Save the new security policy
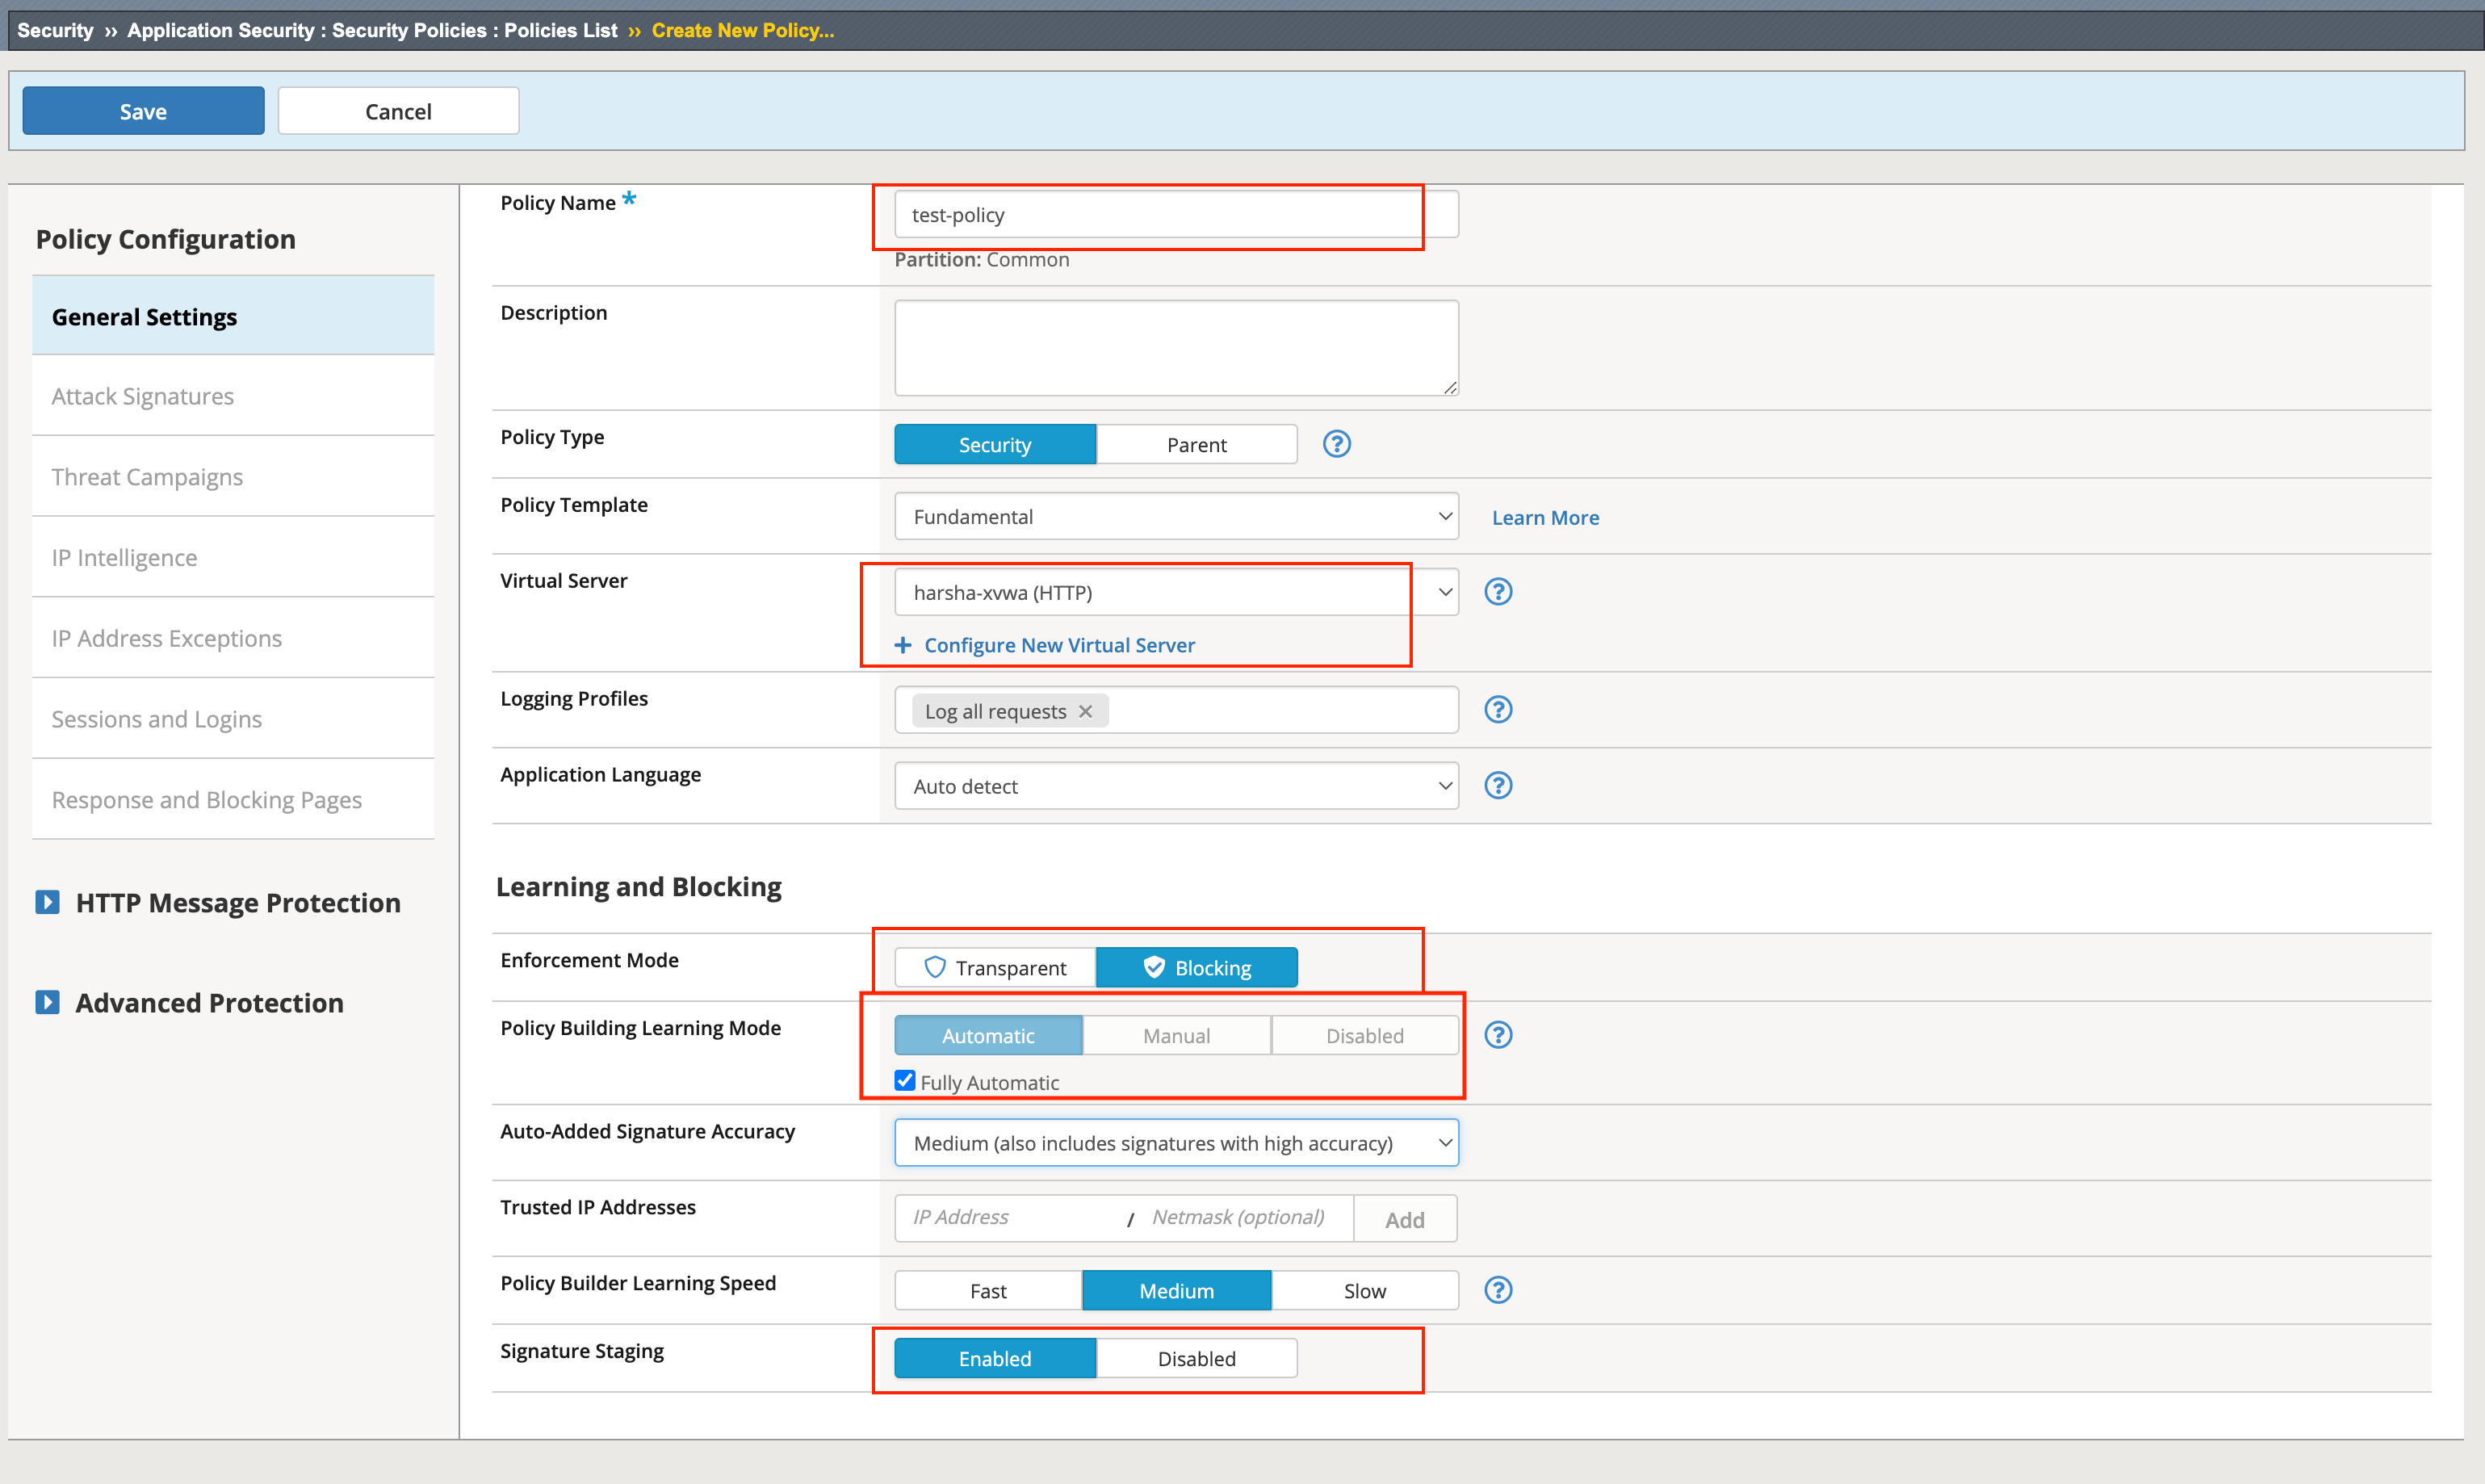The height and width of the screenshot is (1484, 2485). [142, 110]
